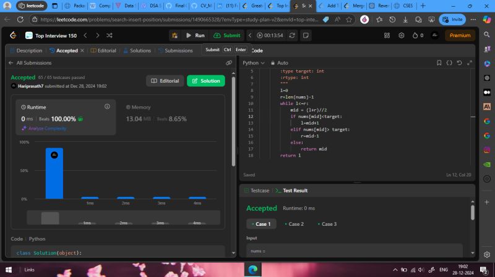Viewport: 495px width, 277px height.
Task: Go to the previous problem arrow
Action: (85, 36)
